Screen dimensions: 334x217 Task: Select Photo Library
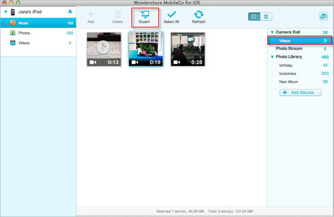pyautogui.click(x=289, y=57)
